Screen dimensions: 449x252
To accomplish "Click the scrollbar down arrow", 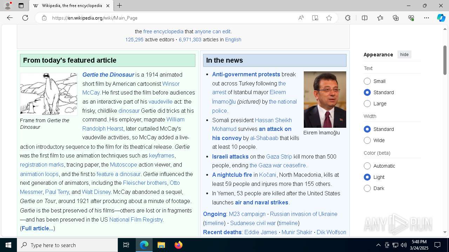I will [445, 232].
